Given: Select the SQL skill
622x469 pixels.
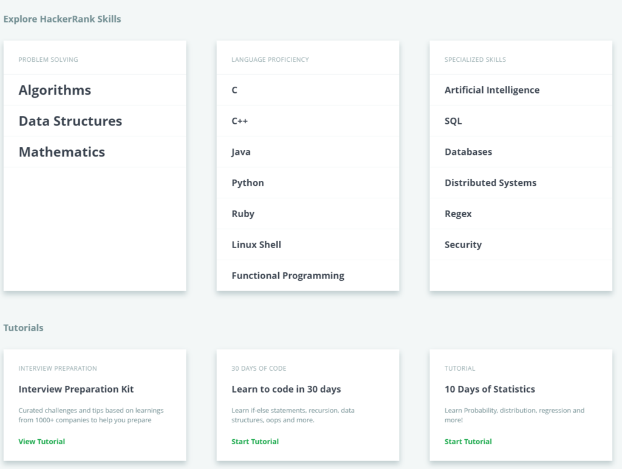Looking at the screenshot, I should pyautogui.click(x=453, y=121).
